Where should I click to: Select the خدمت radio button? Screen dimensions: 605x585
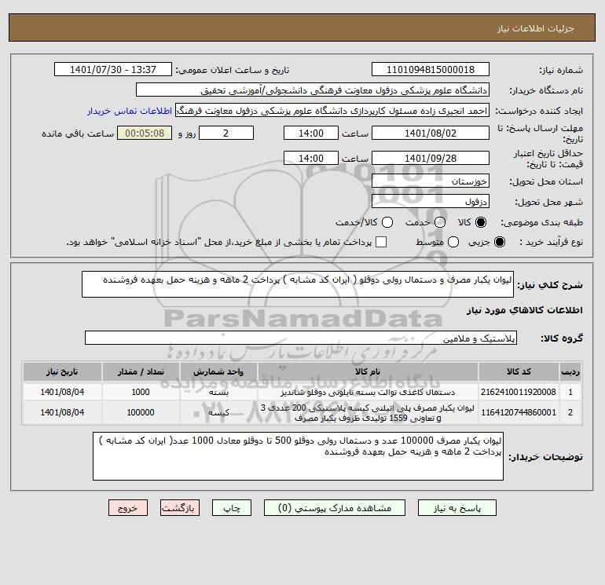440,222
